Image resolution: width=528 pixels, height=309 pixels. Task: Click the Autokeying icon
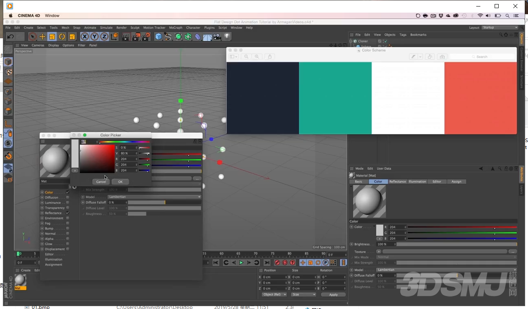(x=285, y=263)
